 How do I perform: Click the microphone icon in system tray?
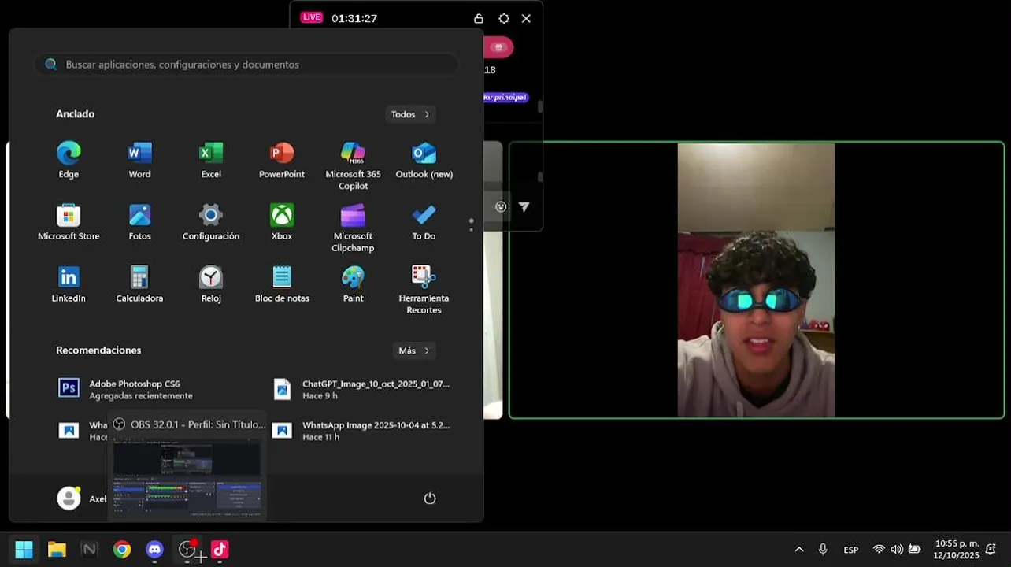click(823, 550)
